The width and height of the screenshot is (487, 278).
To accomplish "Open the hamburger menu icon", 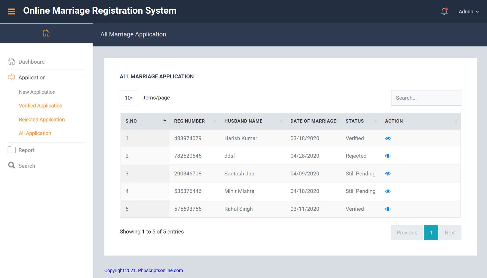I will (x=12, y=12).
